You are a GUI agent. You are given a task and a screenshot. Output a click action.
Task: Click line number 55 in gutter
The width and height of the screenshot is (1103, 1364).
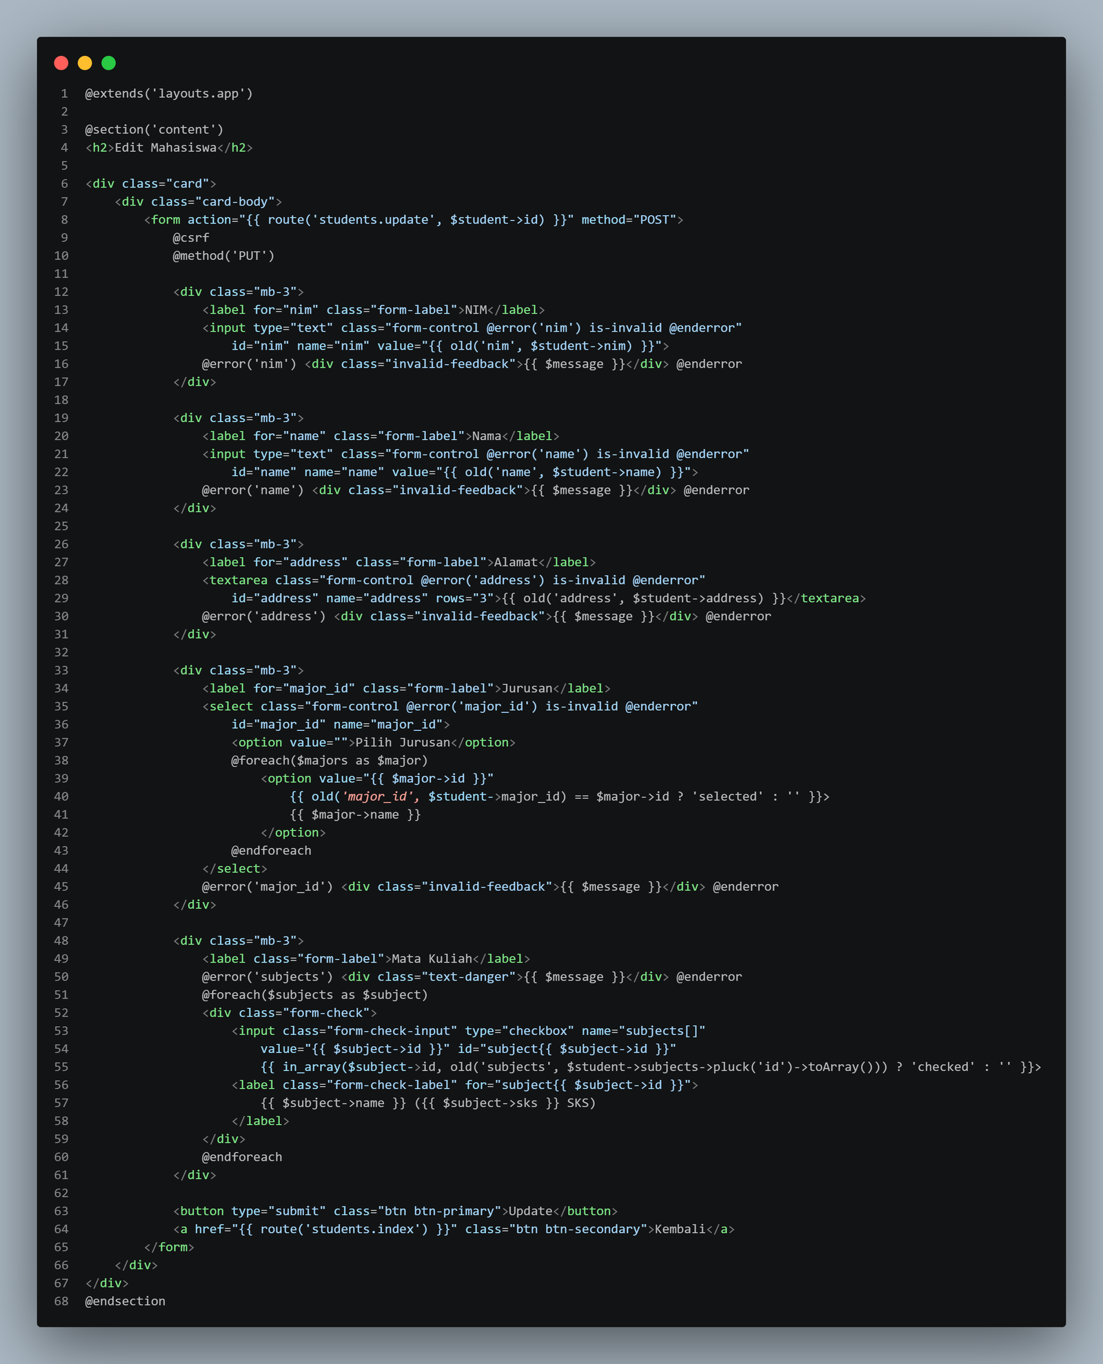(x=61, y=1067)
